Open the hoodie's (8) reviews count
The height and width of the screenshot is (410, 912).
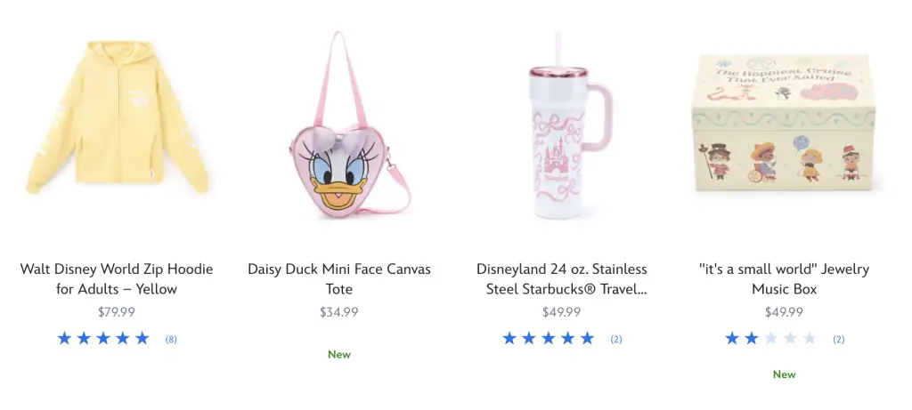coord(171,339)
